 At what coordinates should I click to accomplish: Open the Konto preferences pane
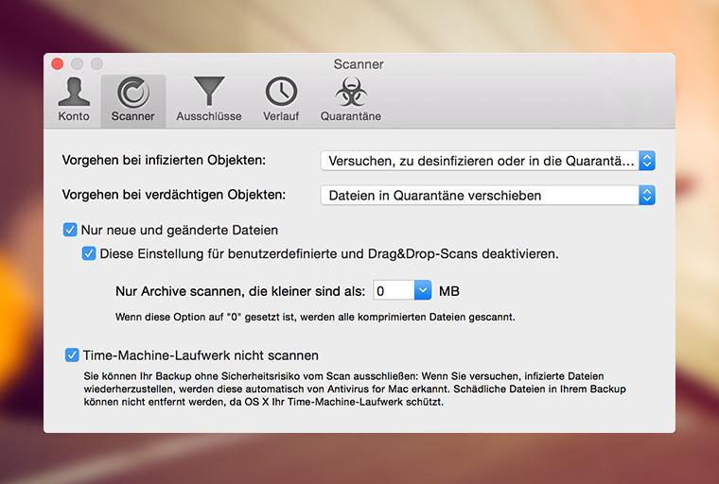pos(74,100)
